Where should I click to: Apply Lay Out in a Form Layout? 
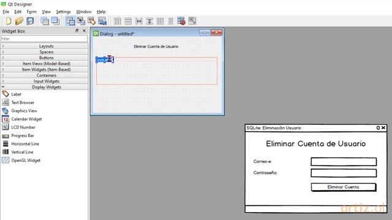tap(170, 21)
